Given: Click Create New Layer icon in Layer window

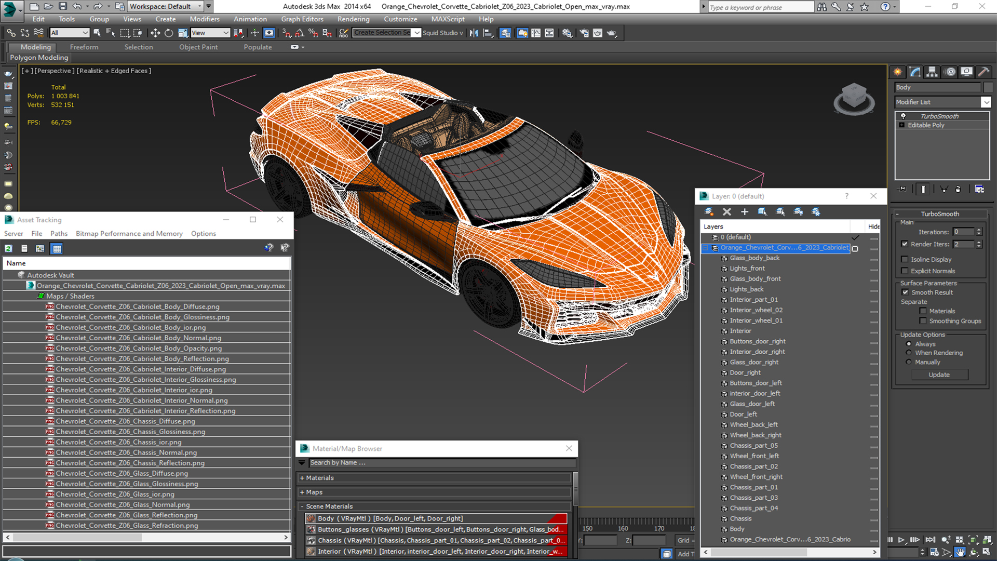Looking at the screenshot, I should pyautogui.click(x=709, y=211).
